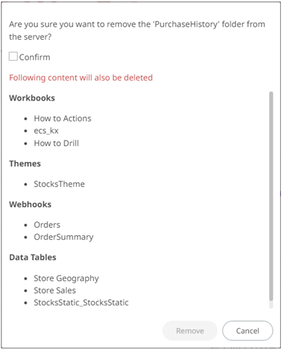Click the remove-folder confirmation question text
The width and height of the screenshot is (283, 350).
(x=137, y=30)
